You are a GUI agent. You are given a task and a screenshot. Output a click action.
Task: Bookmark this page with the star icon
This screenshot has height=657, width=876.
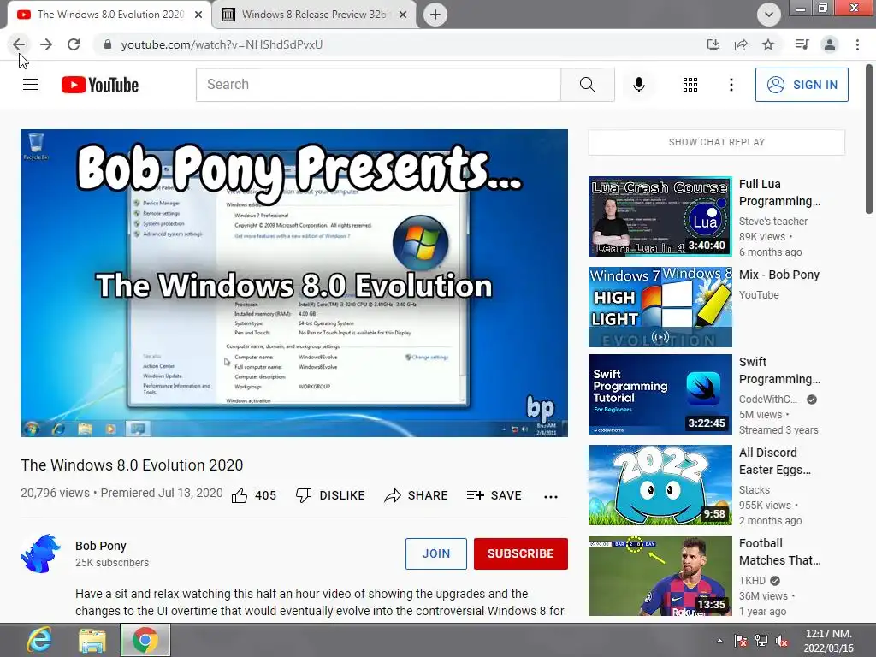tap(768, 44)
